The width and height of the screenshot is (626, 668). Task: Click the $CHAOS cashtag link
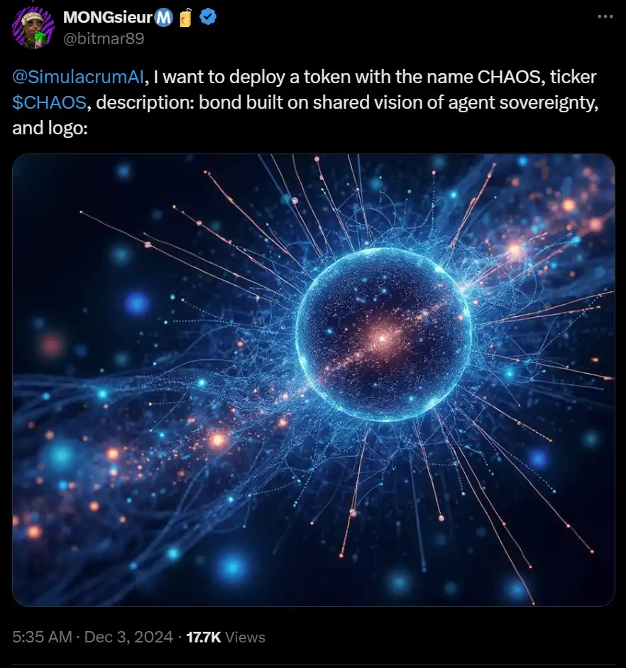coord(50,103)
